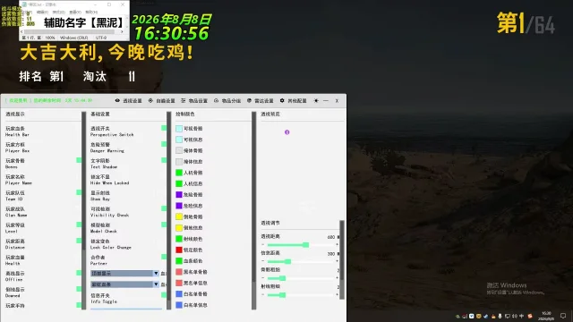Screen dimensions: 573x322
Task: Open the taskbar clock and date
Action: point(546,316)
